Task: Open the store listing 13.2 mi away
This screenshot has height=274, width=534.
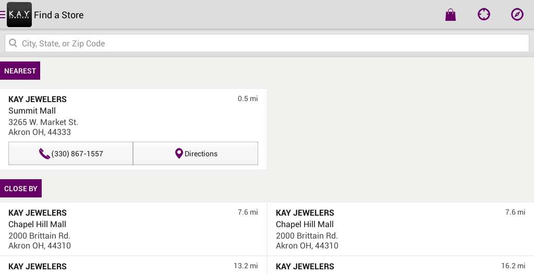Action: pos(133,266)
